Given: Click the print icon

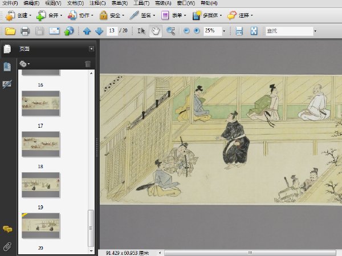Looking at the screenshot, I should tap(25, 31).
